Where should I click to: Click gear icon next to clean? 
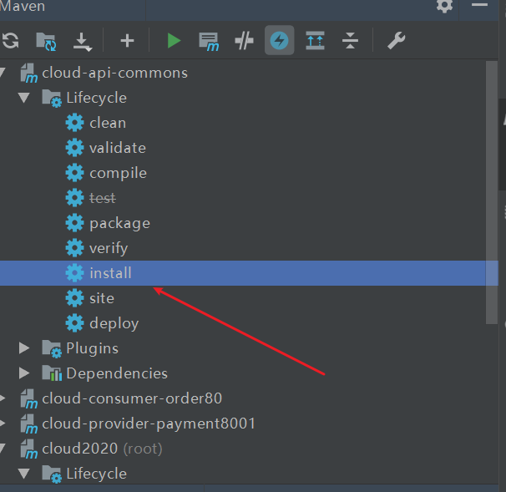tap(74, 123)
